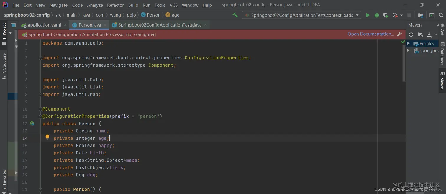446x194 pixels.
Task: Open dropdown arrow next to profiler run icon
Action: coord(401,15)
